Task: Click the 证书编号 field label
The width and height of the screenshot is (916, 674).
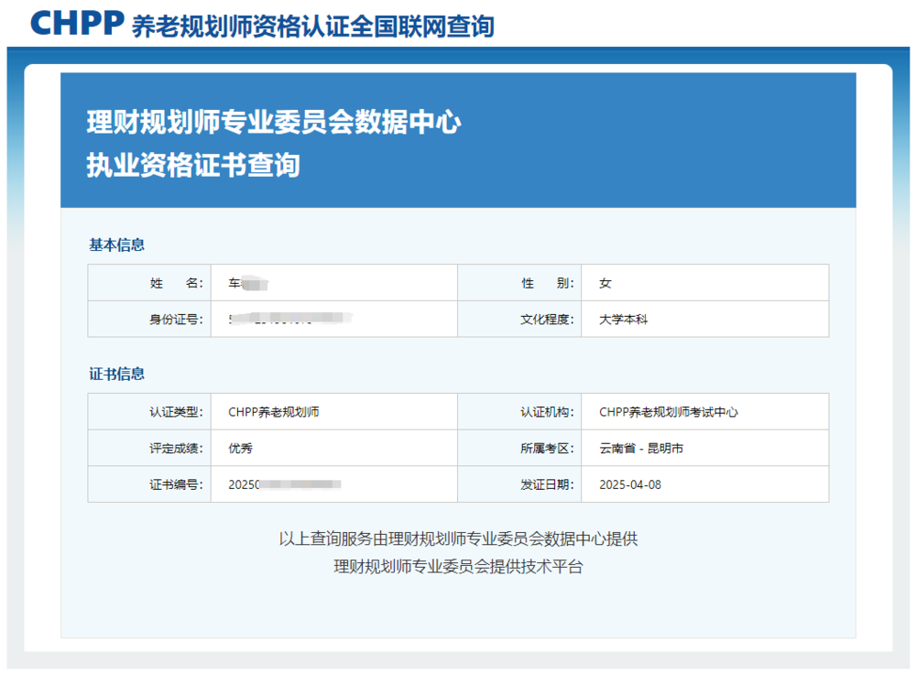Action: click(176, 484)
